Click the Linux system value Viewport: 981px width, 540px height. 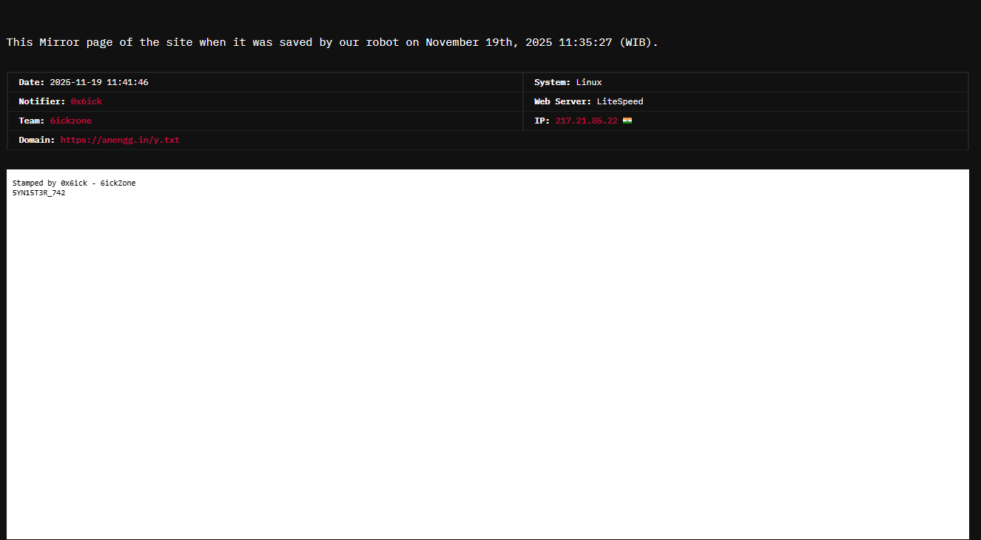click(x=589, y=82)
